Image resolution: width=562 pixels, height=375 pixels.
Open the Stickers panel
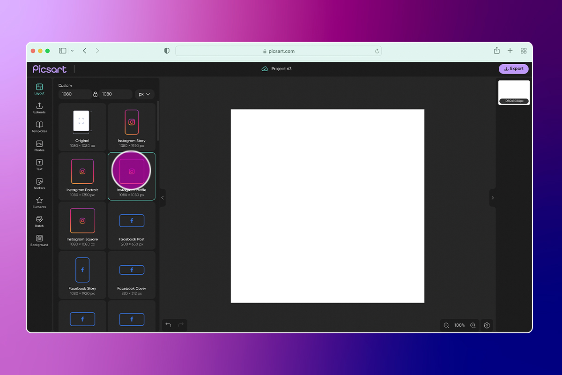coord(39,183)
